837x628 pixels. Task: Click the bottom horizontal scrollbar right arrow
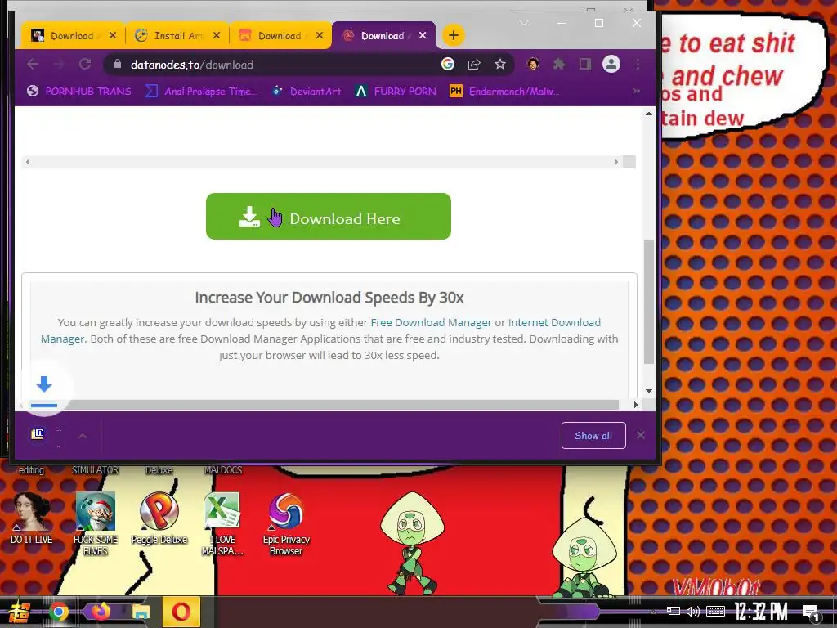pyautogui.click(x=635, y=405)
